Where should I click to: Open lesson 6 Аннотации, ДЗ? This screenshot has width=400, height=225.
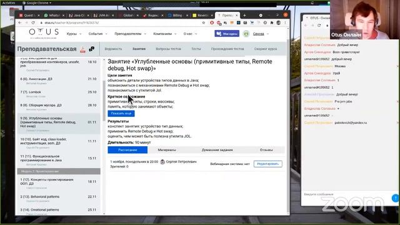tap(59, 81)
